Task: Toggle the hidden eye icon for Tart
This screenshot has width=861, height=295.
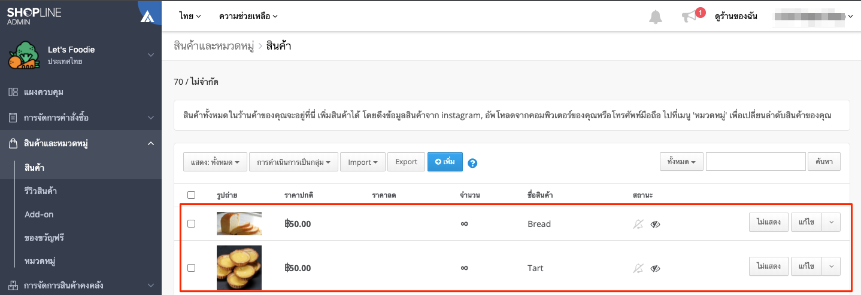Action: coord(656,268)
